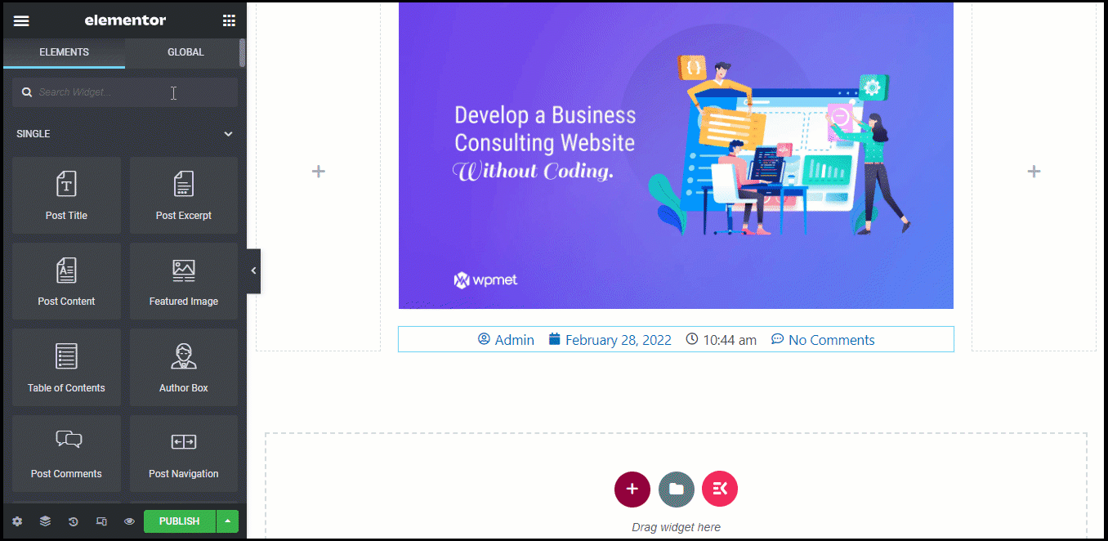Click the Publish button
The width and height of the screenshot is (1108, 541).
(x=180, y=521)
